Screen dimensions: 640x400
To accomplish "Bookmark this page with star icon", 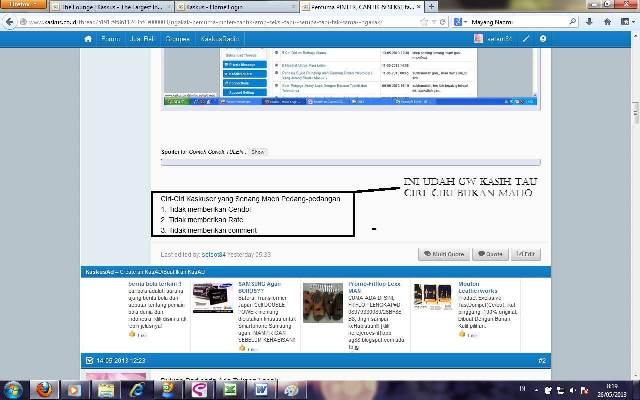I will coord(424,22).
